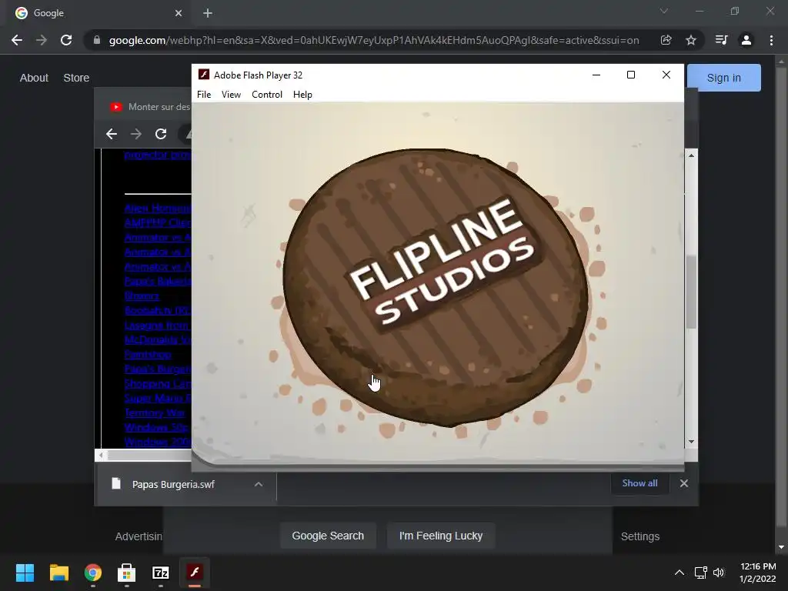Click the Flipline Studios burger patty logo
The width and height of the screenshot is (788, 591).
point(436,287)
